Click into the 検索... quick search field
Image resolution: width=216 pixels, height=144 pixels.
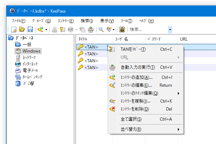148,30
